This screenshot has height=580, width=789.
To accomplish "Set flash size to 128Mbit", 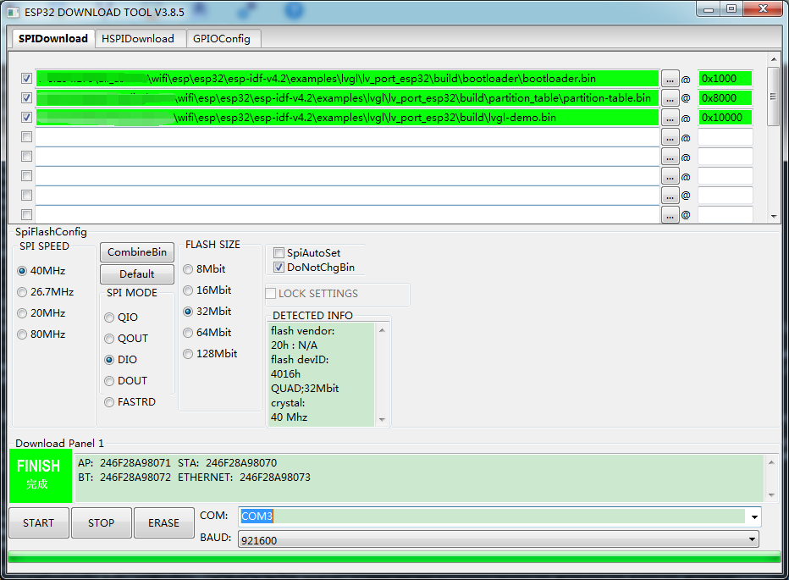I will [187, 353].
